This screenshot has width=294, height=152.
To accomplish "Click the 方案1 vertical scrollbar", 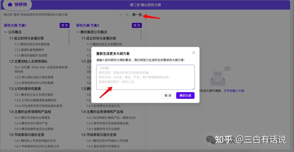I will click(x=69, y=37).
